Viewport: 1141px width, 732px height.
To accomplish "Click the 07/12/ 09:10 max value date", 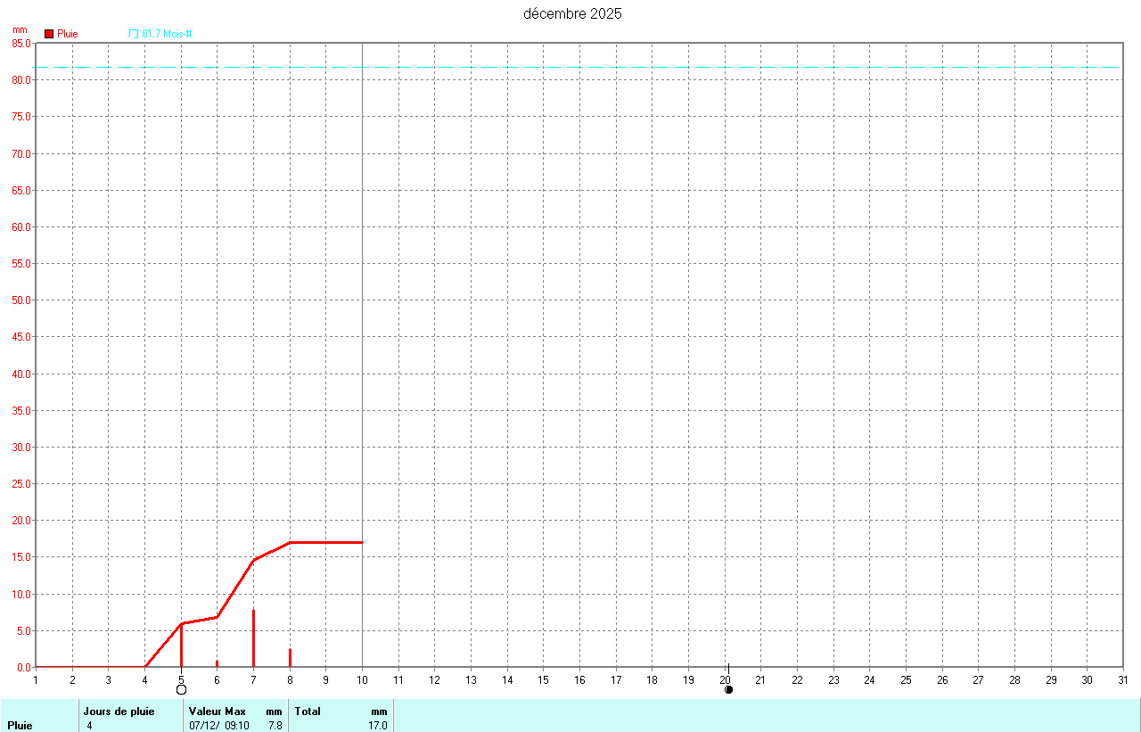I will [x=219, y=726].
